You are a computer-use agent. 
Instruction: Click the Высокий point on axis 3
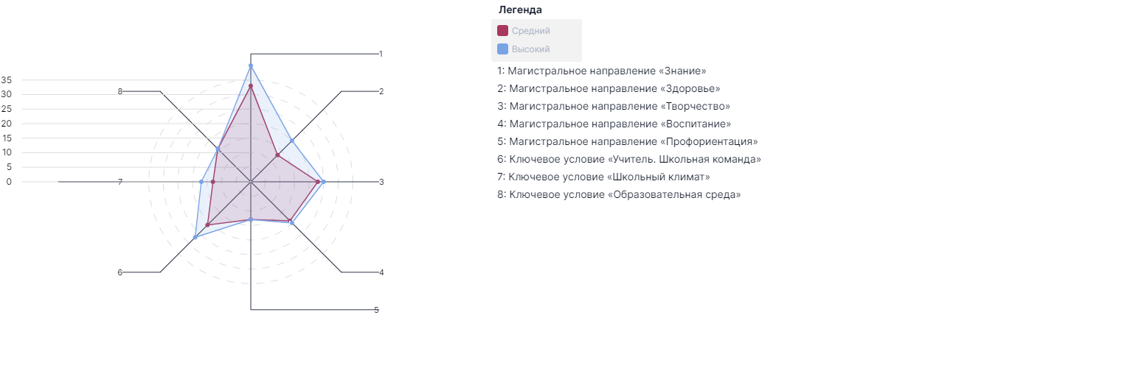323,182
